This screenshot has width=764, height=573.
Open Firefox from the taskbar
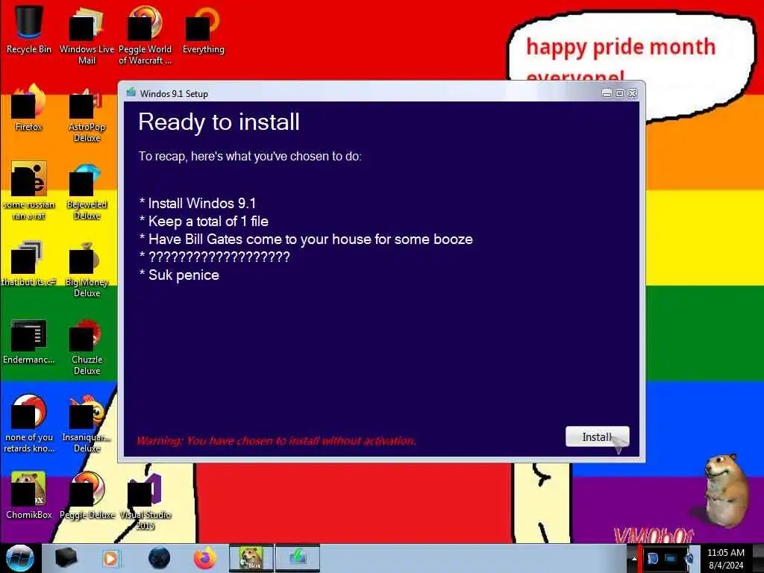click(x=205, y=558)
